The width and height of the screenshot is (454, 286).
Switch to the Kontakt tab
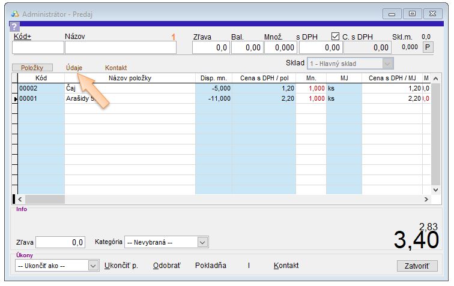(x=116, y=68)
